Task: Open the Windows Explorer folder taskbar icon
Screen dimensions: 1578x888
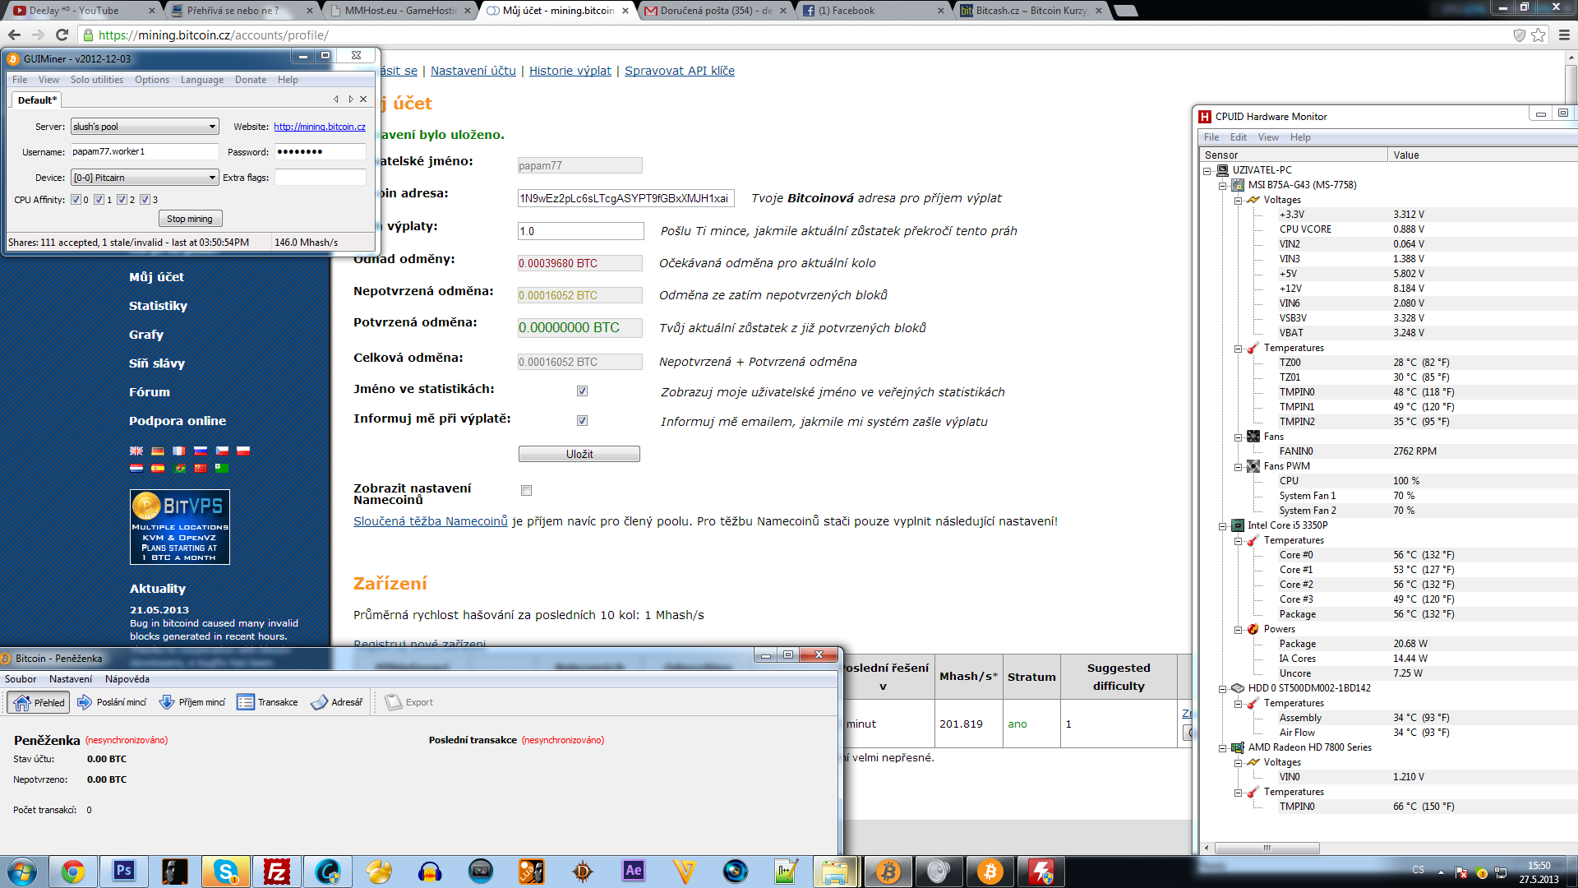Action: (x=836, y=871)
